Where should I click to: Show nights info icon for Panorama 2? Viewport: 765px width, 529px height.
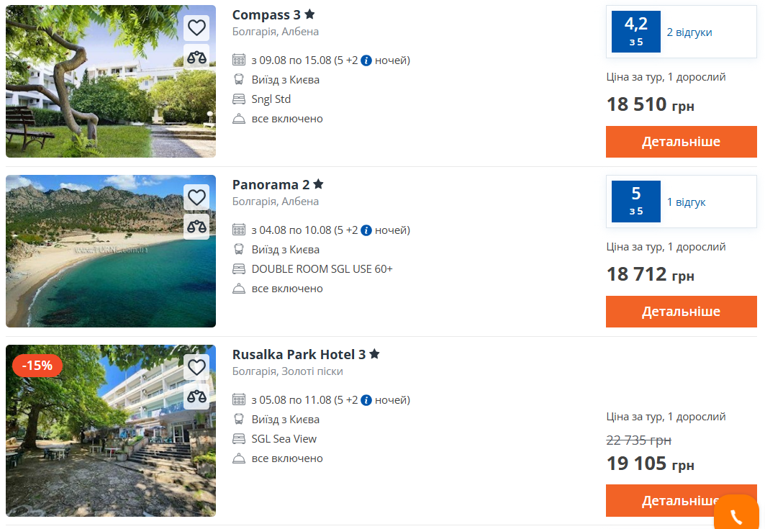click(x=366, y=230)
